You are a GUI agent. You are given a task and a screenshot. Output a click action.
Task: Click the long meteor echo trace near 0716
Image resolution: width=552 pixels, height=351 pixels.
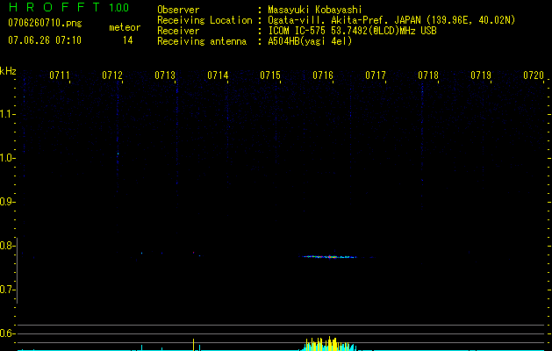click(x=328, y=256)
